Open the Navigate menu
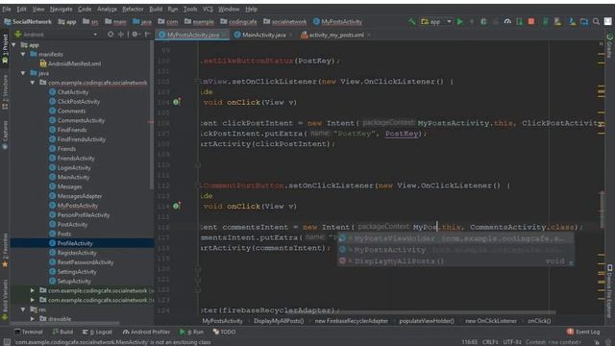Image resolution: width=615 pixels, height=346 pixels. pos(61,9)
